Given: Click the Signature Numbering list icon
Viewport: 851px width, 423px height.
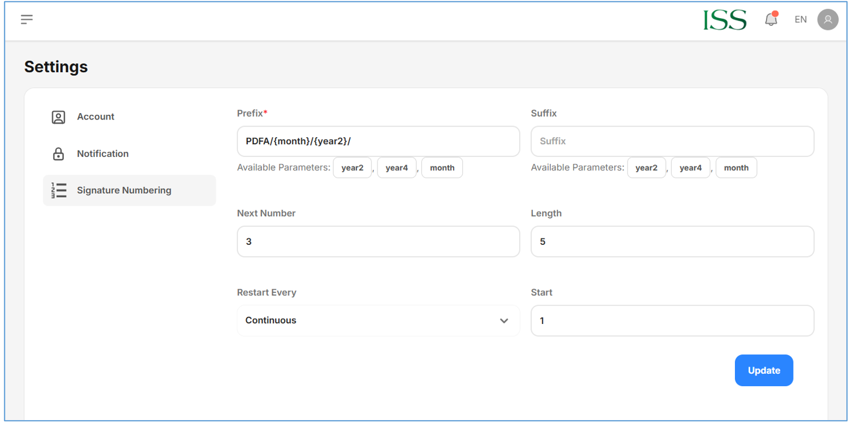Looking at the screenshot, I should point(59,190).
